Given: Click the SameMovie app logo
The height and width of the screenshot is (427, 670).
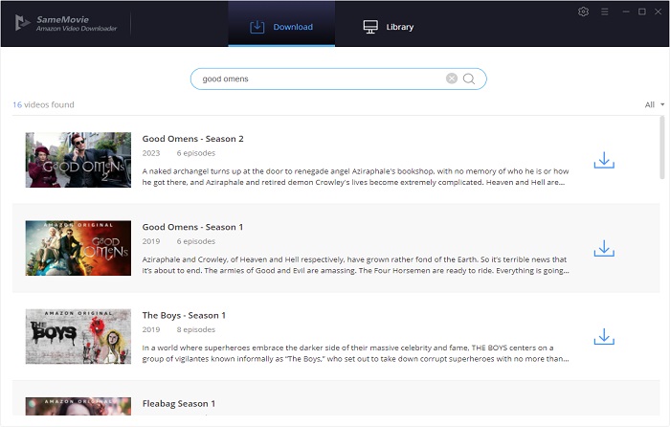Looking at the screenshot, I should coord(21,23).
